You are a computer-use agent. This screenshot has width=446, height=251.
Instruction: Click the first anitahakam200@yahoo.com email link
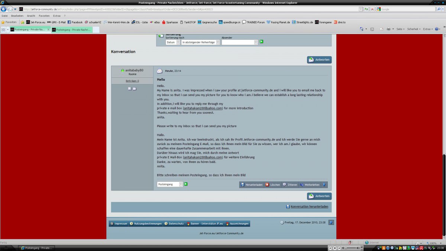[x=203, y=108]
